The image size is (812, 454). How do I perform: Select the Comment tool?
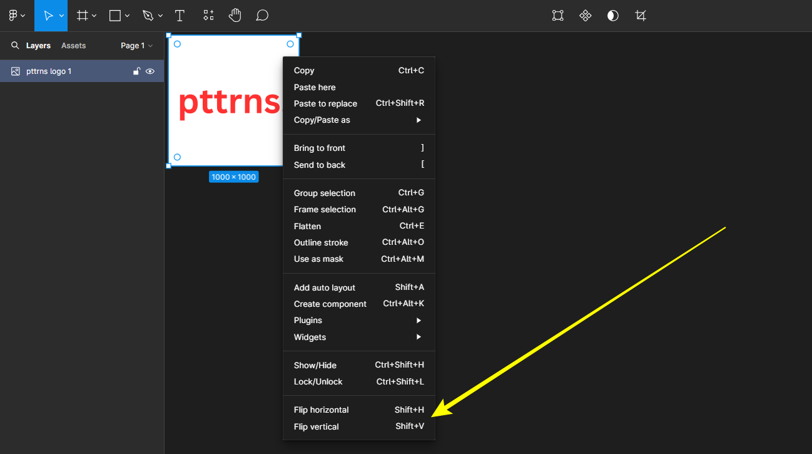pyautogui.click(x=262, y=16)
